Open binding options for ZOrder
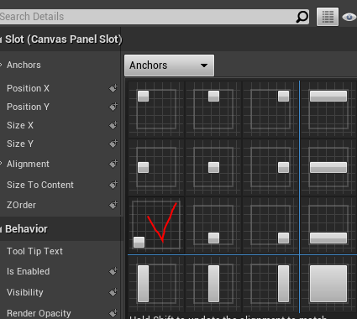Screen dimensions: 357x319 coord(113,205)
